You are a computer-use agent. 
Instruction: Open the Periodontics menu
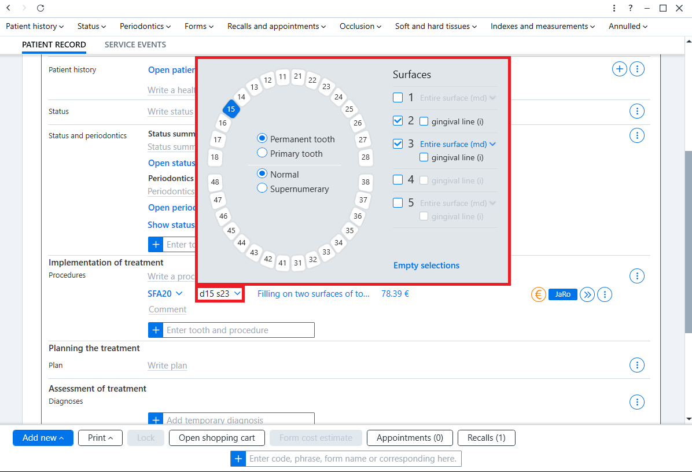click(x=145, y=27)
